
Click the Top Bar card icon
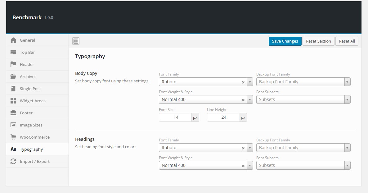13,53
